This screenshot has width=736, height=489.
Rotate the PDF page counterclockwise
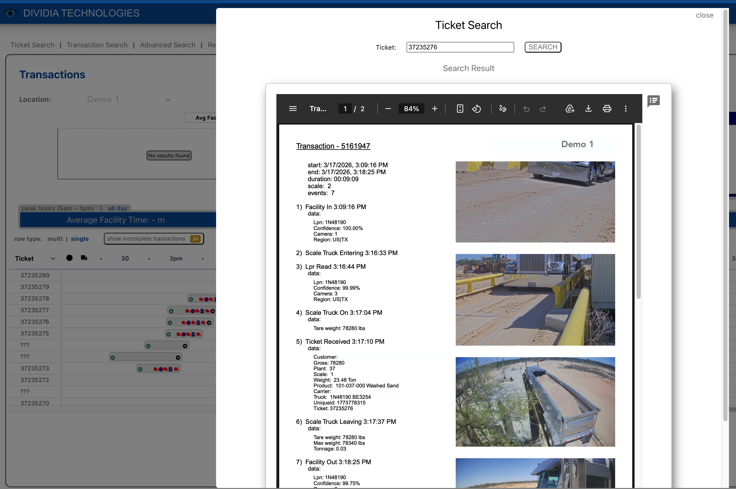pos(476,109)
